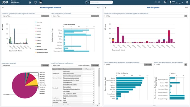Maximize the Alter der Systeme panel

186,8
